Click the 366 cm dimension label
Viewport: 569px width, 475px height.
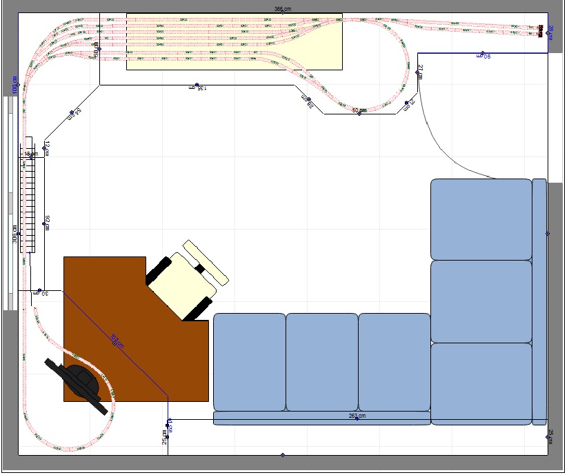click(281, 10)
